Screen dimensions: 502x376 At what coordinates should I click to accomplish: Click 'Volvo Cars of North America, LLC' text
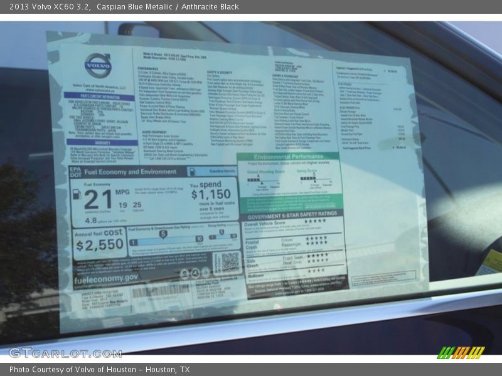[x=99, y=86]
